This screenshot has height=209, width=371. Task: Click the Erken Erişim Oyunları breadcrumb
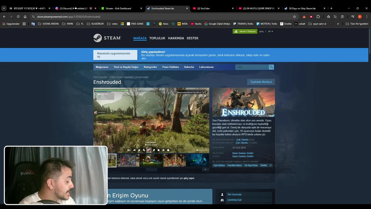tap(121, 77)
